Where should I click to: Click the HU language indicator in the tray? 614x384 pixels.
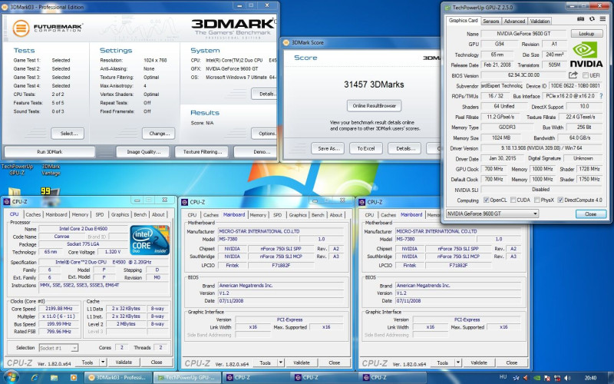[x=503, y=377]
